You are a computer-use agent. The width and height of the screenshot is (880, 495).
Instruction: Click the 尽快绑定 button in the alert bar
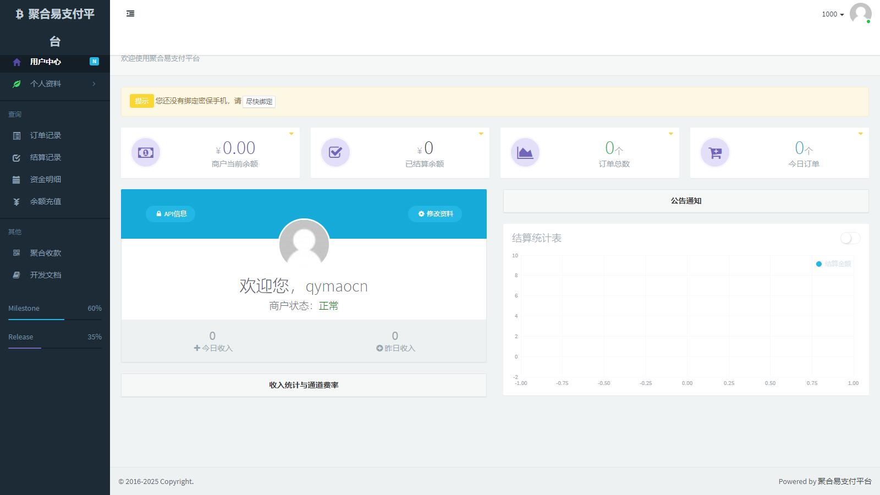click(259, 101)
